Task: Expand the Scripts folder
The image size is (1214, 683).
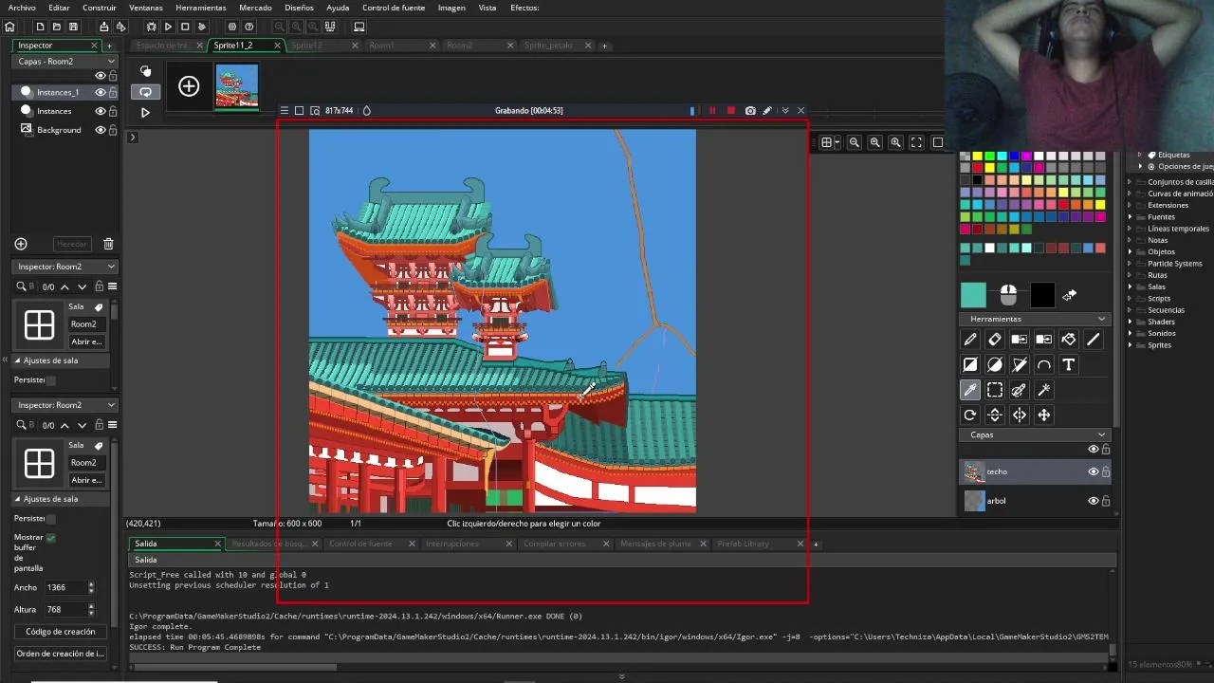Action: click(1131, 299)
